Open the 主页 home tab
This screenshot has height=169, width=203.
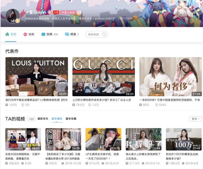tap(11, 34)
